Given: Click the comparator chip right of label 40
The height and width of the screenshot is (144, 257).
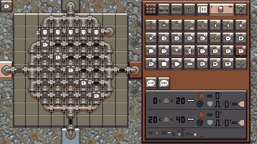Looking at the screenshot, I should [x=71, y=32].
